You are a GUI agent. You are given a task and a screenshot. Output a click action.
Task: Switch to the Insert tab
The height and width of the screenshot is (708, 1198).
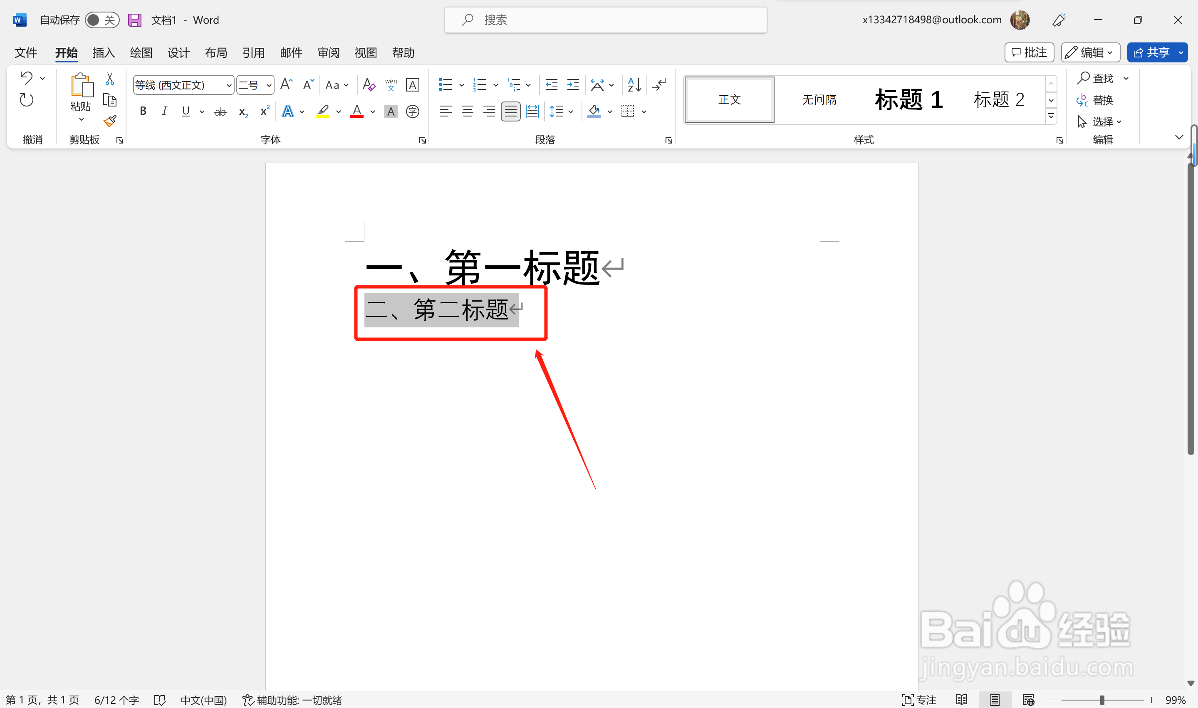click(104, 52)
